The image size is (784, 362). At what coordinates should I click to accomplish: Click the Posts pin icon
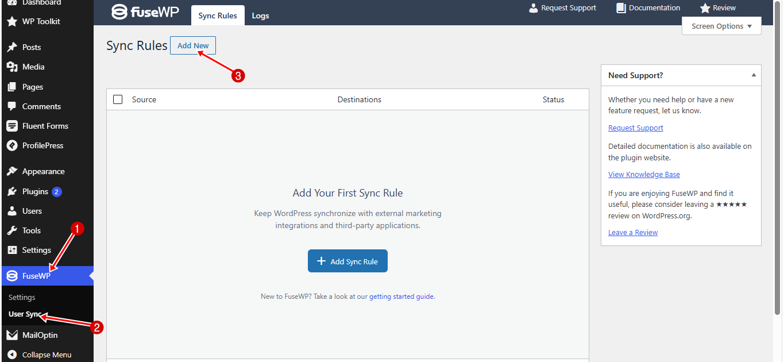[x=12, y=47]
